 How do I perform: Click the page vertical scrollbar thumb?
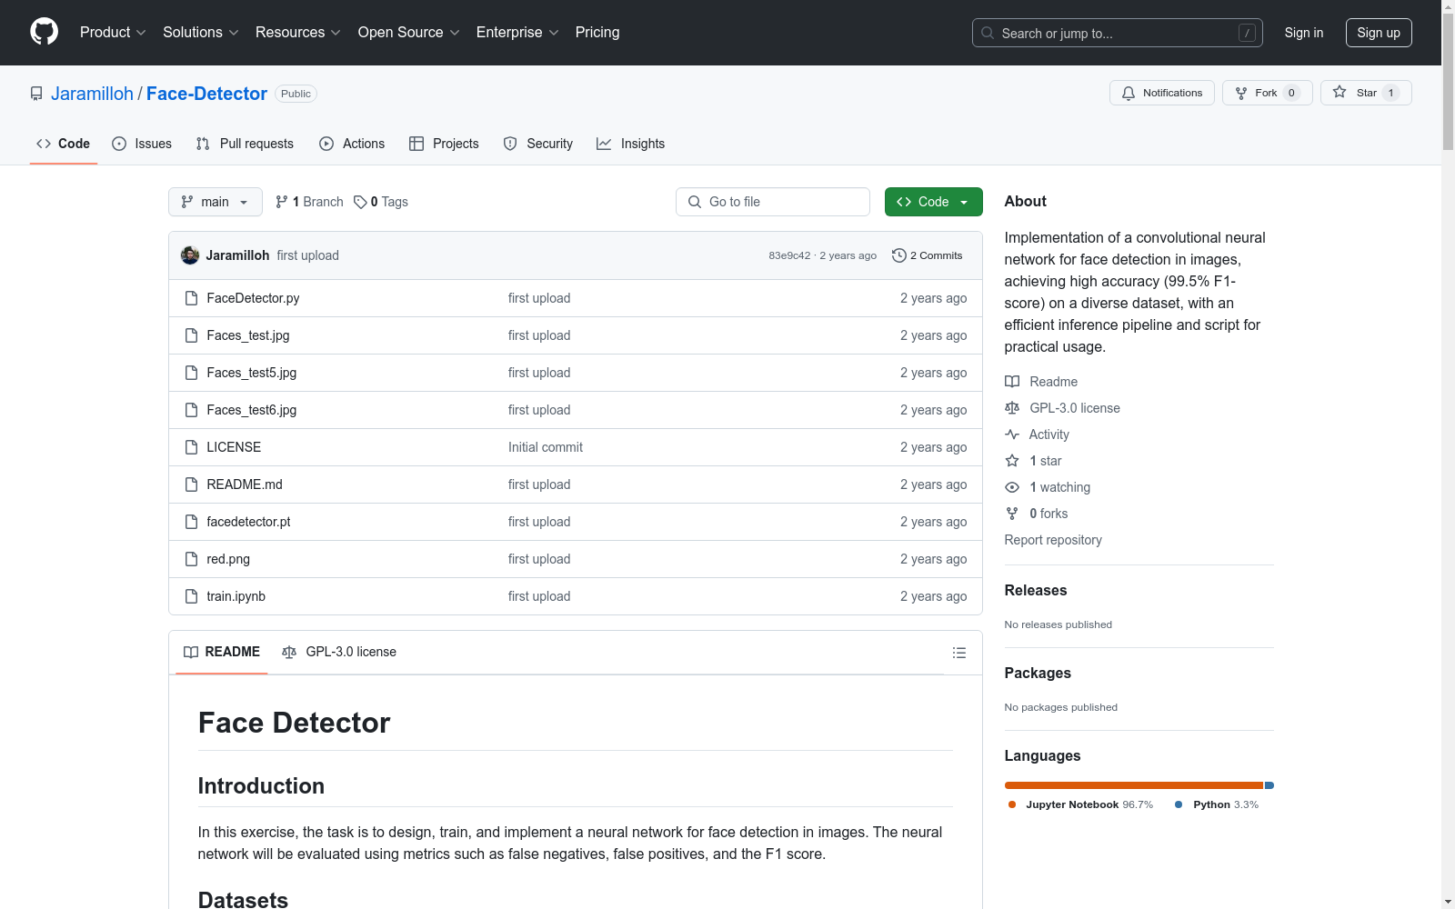1448,82
